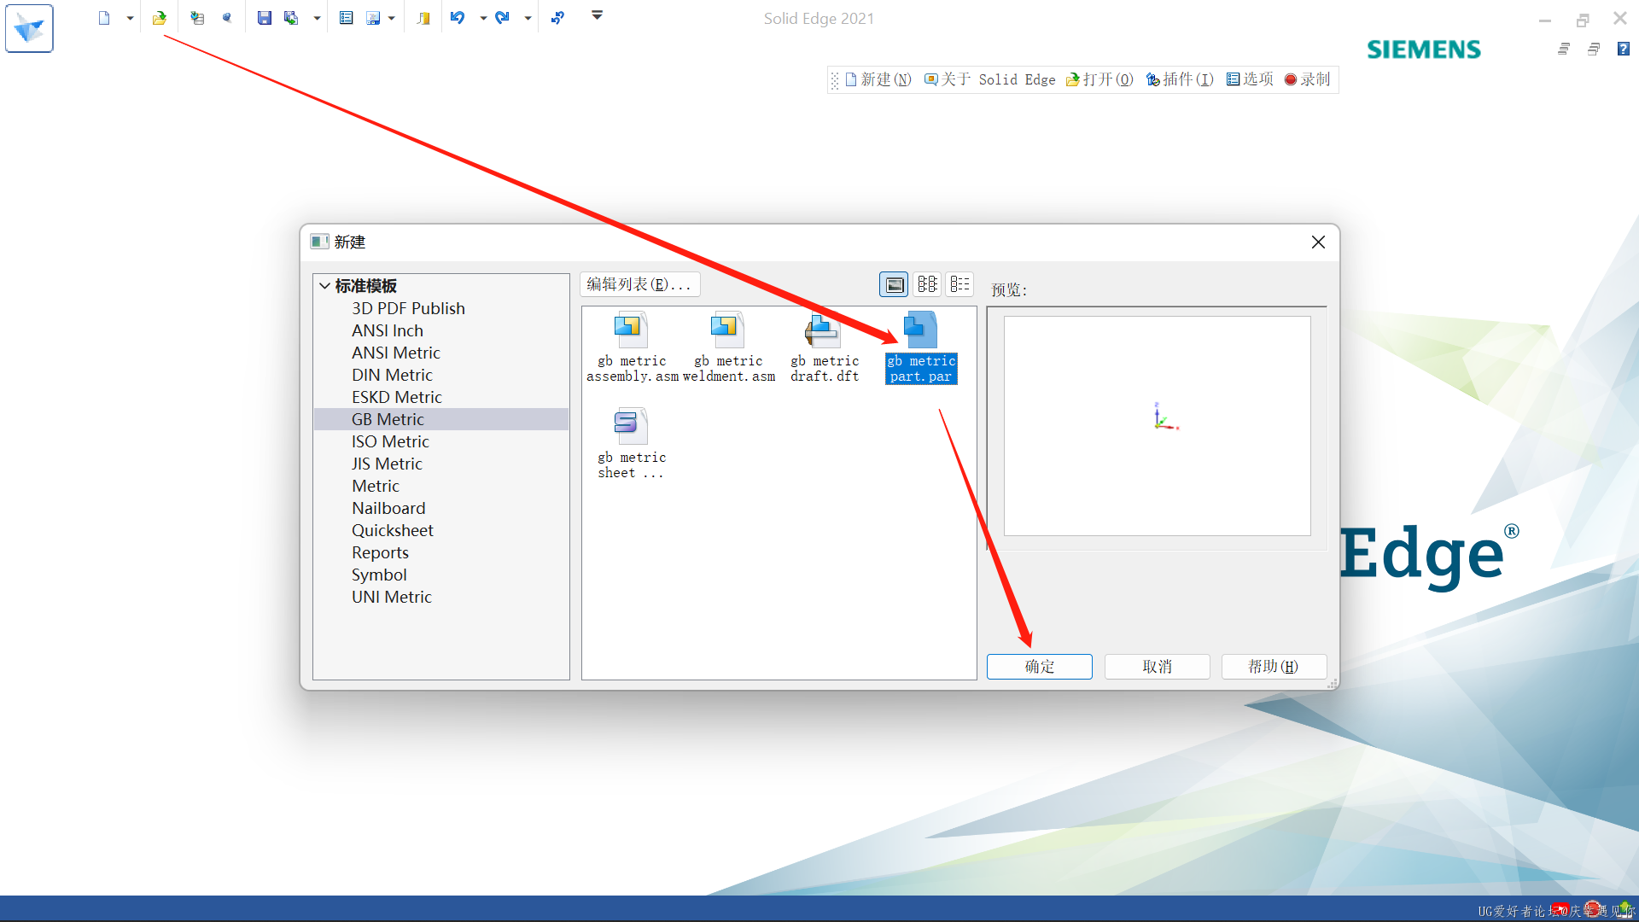This screenshot has width=1639, height=922.
Task: Click the Undo arrow icon
Action: 458,18
